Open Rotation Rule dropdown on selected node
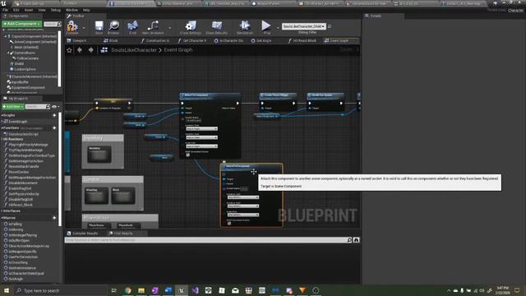526x296 pixels. pos(243,206)
